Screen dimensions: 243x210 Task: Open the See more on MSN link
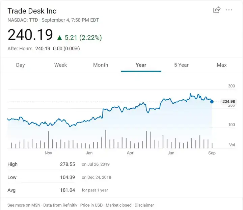[x=24, y=205]
